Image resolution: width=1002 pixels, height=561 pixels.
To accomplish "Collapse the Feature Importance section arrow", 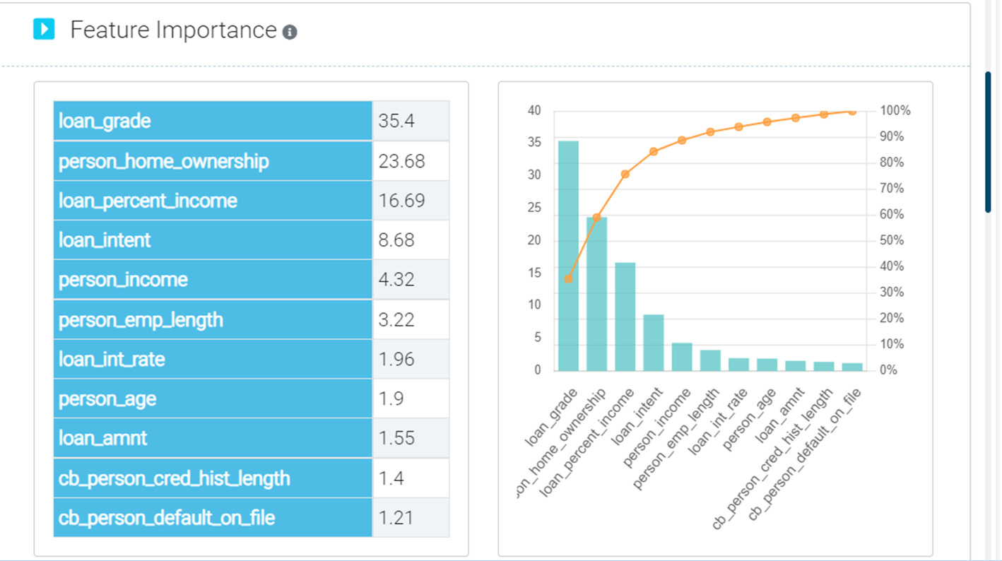I will pyautogui.click(x=44, y=30).
